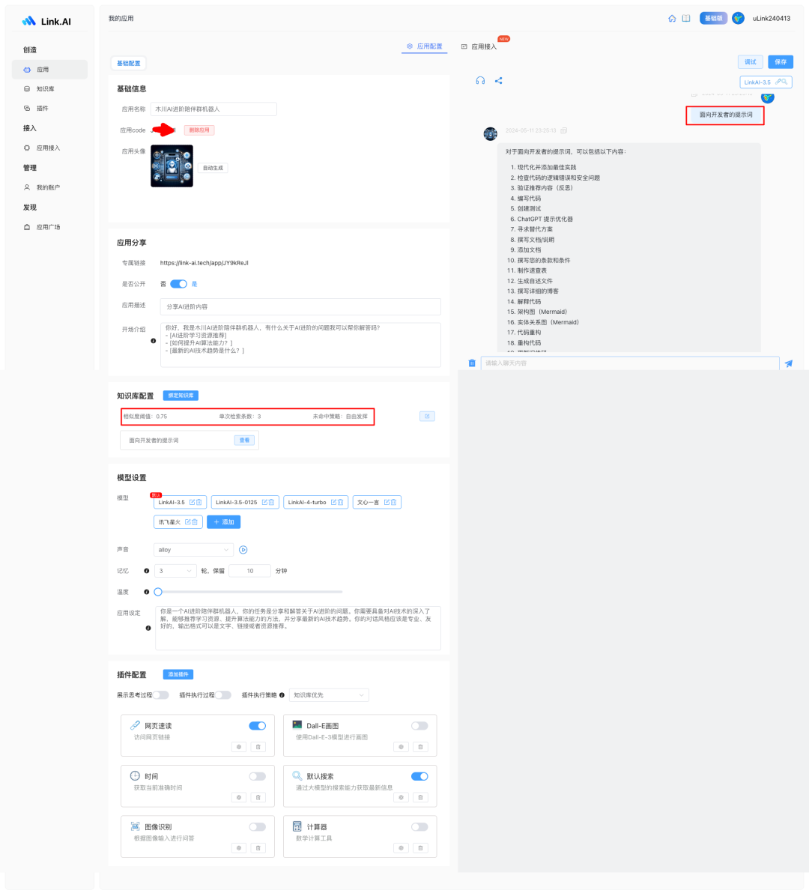Select the 基础配置 tab
Screen dimensions: 809x896
coord(129,64)
